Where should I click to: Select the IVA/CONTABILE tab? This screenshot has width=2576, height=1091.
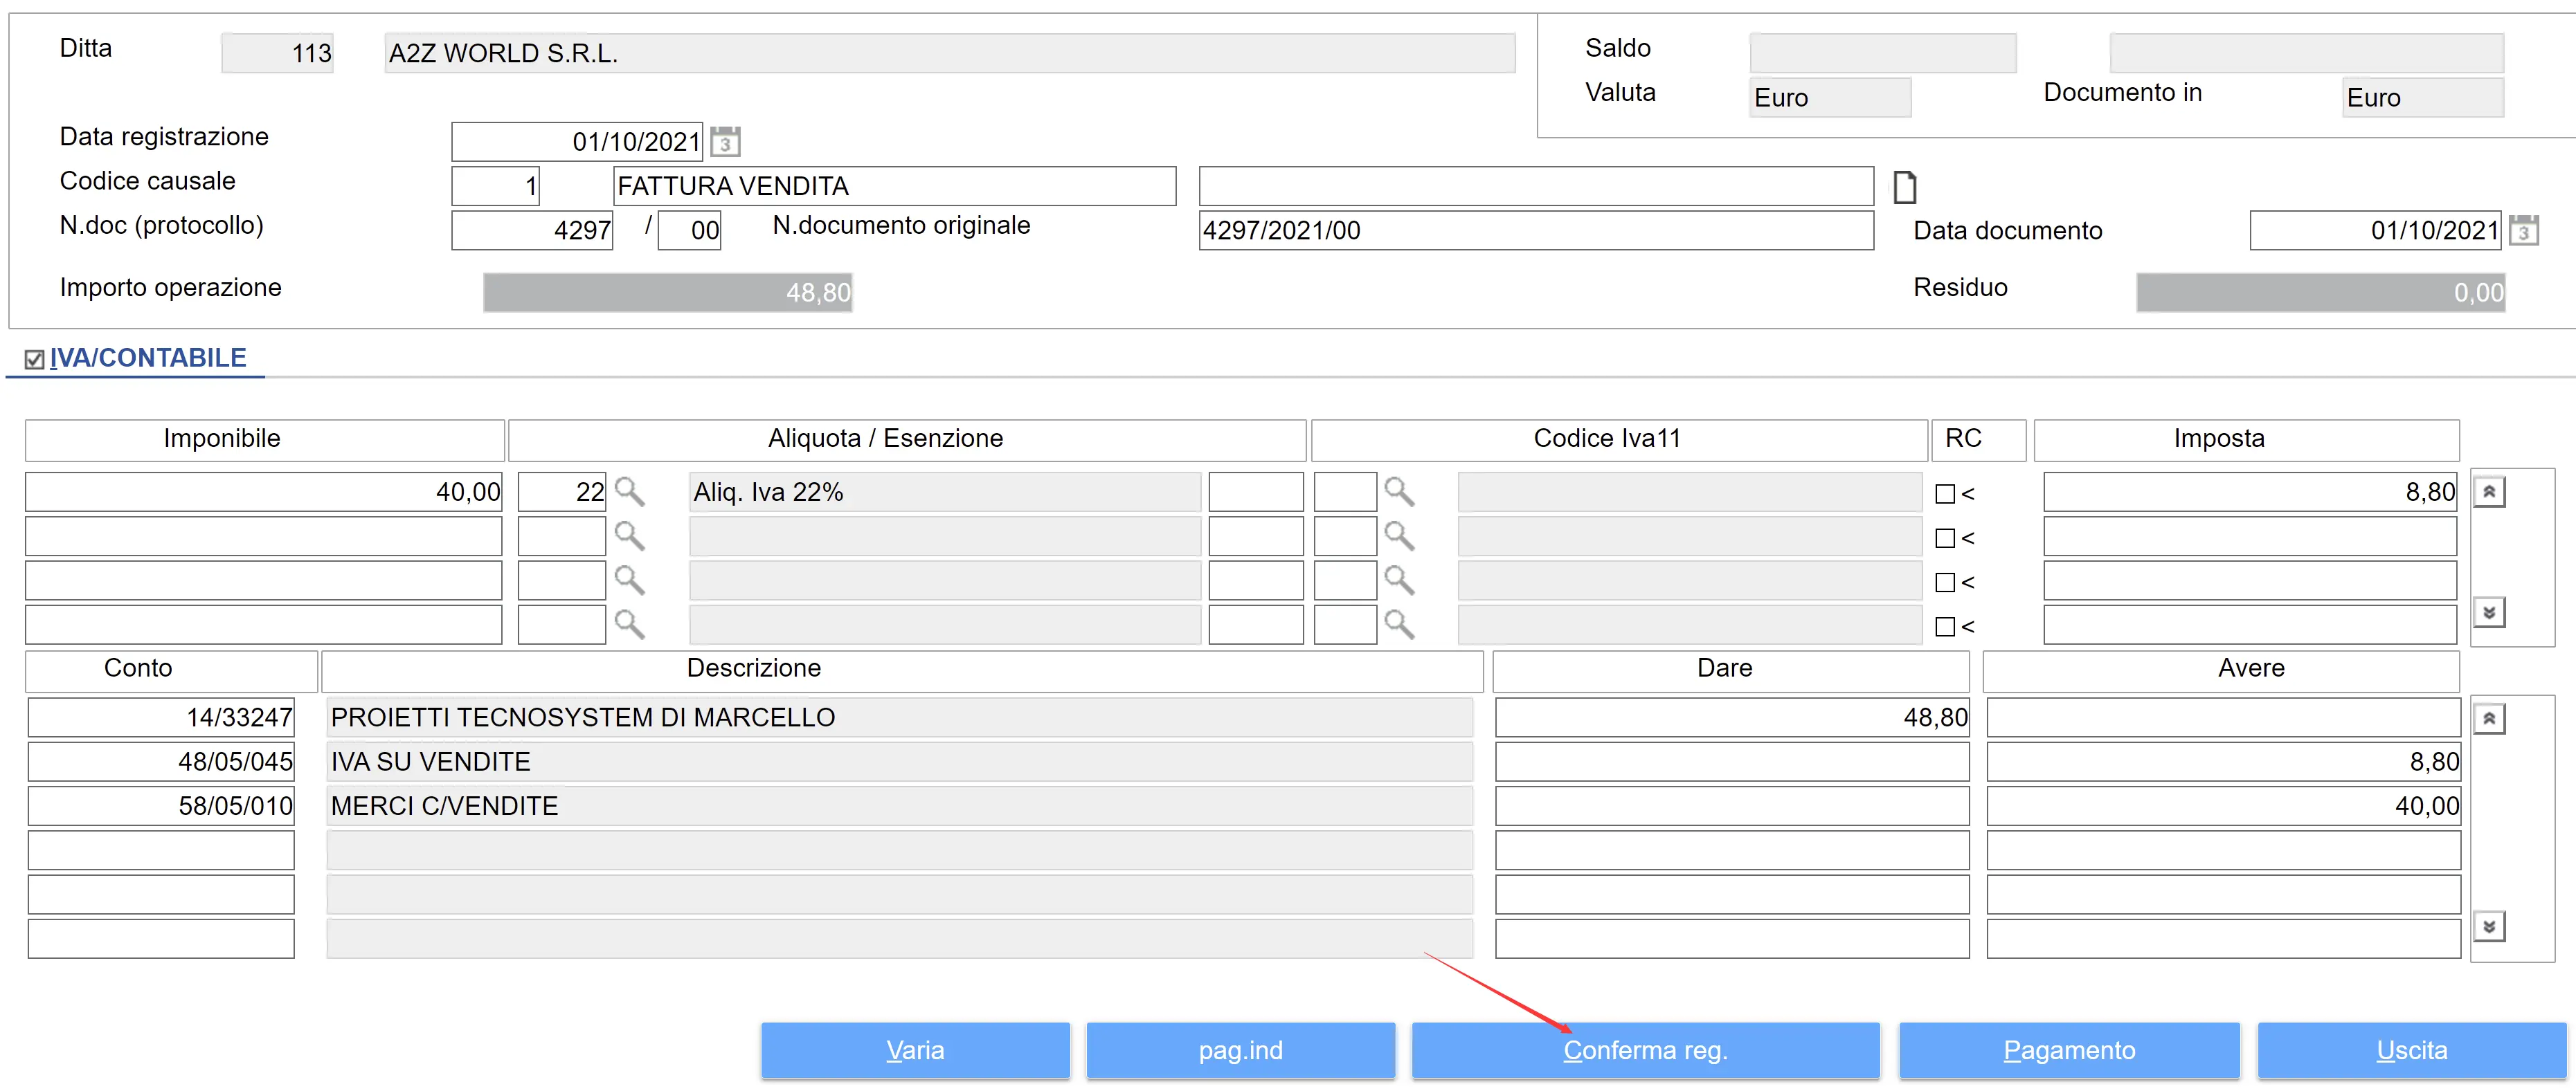148,358
